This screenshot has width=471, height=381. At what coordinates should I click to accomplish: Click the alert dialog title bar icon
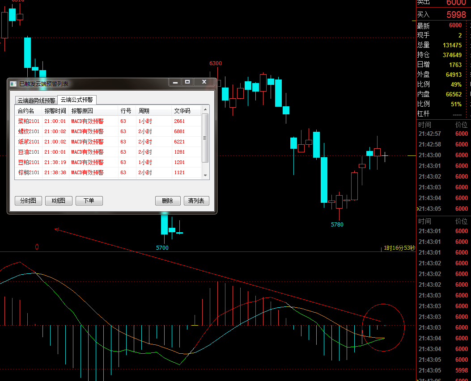pyautogui.click(x=13, y=84)
